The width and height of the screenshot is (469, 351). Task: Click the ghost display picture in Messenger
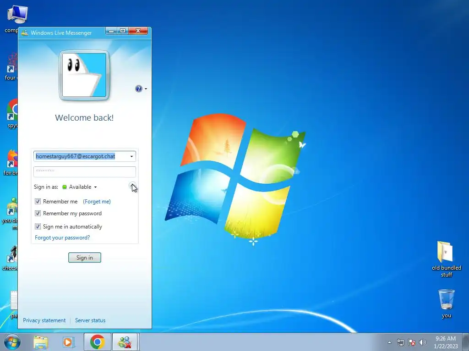click(x=84, y=75)
